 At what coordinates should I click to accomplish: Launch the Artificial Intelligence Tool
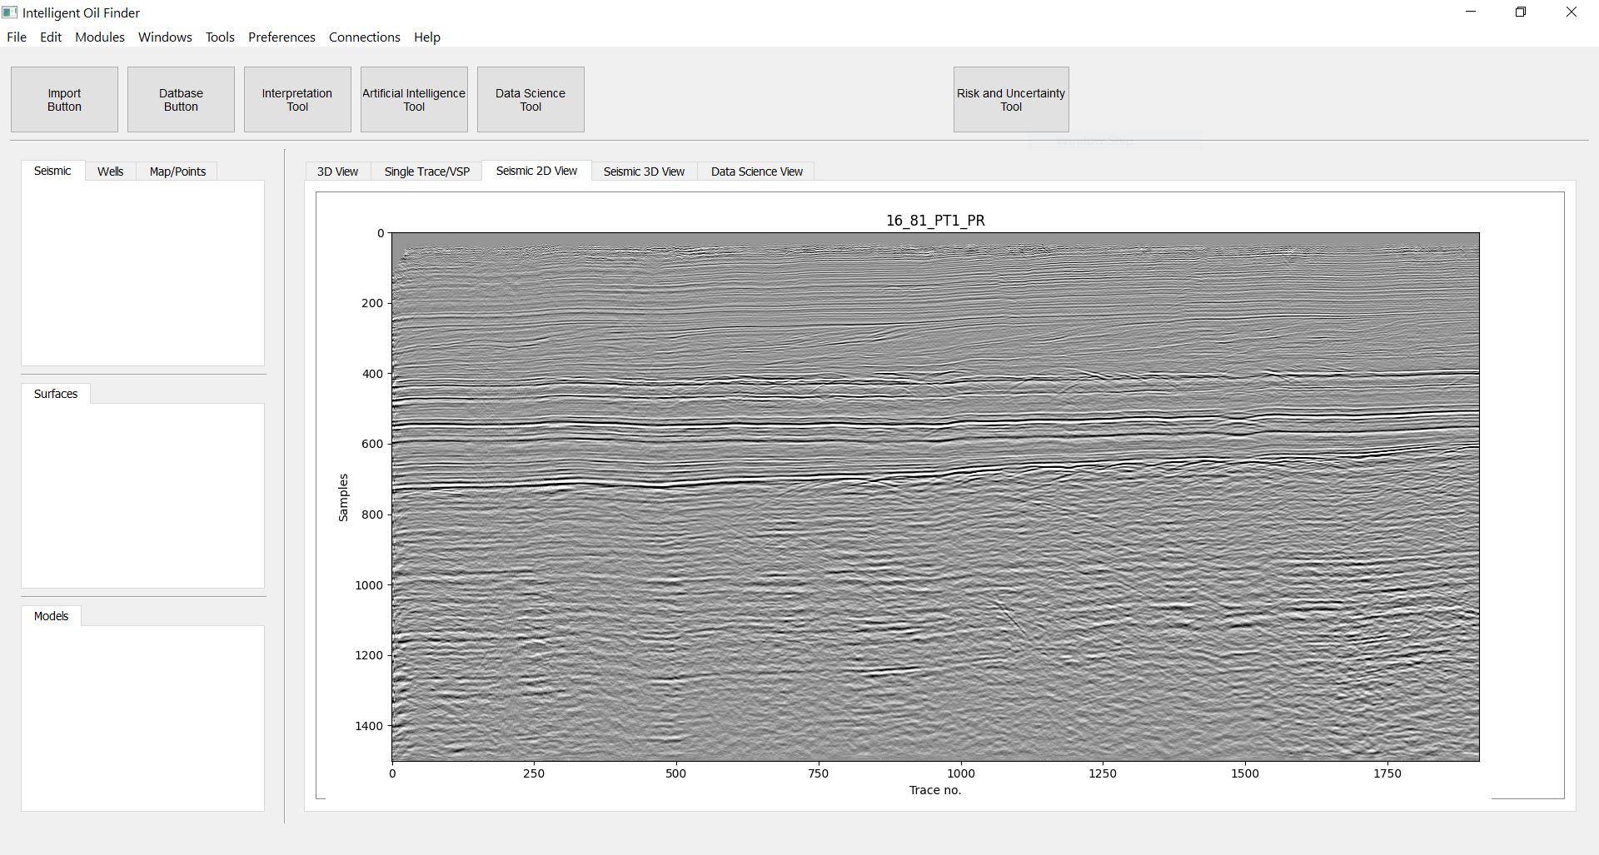414,100
